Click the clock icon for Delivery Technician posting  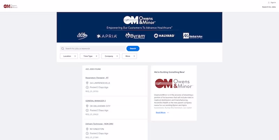click(x=87, y=133)
